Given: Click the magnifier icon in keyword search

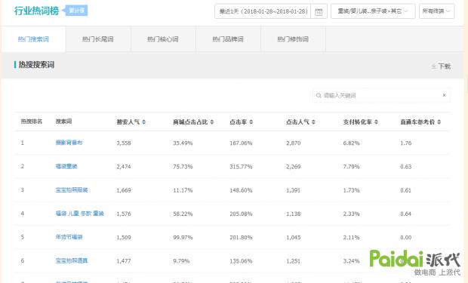Looking at the screenshot, I should click(x=319, y=96).
